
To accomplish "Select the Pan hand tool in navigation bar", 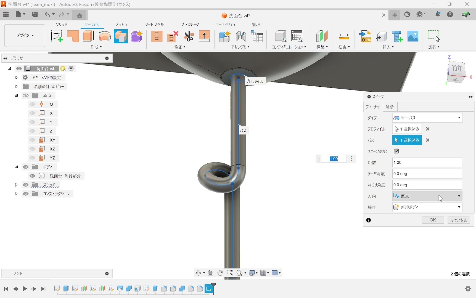I will [220, 273].
